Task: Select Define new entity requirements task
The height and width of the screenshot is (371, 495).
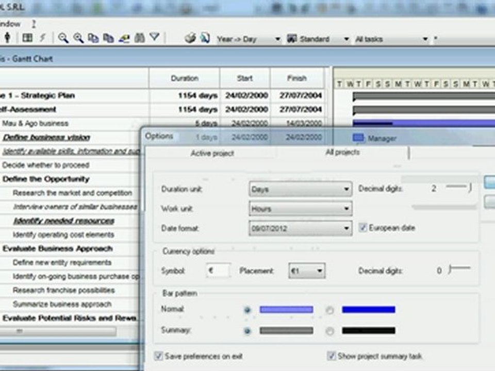Action: pyautogui.click(x=62, y=262)
